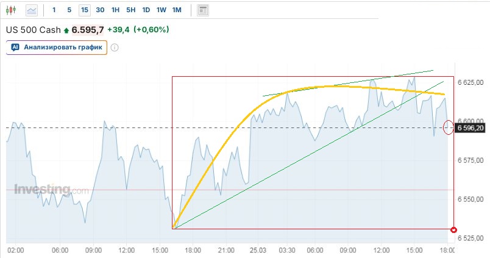The image size is (490, 258).
Task: Select the 1D daily timeframe
Action: (146, 10)
